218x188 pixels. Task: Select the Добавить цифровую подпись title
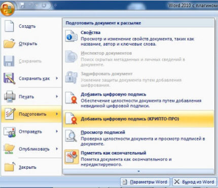coord(114,95)
